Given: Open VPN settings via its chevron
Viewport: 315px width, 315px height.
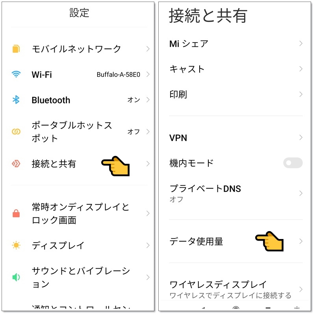Looking at the screenshot, I should click(x=300, y=138).
